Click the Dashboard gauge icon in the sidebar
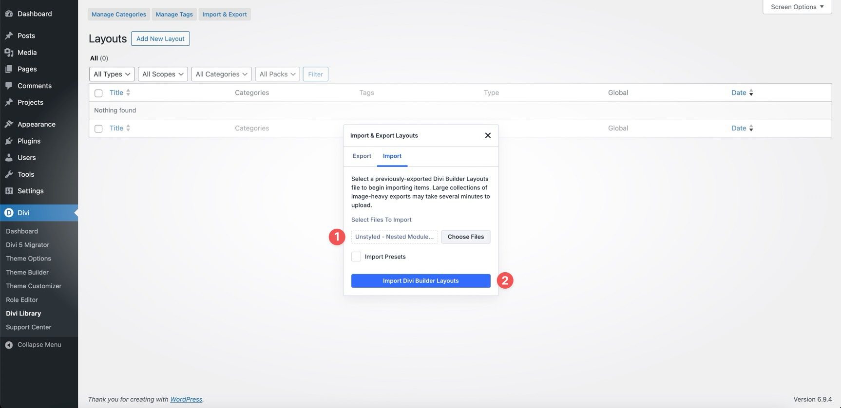Image resolution: width=841 pixels, height=408 pixels. click(9, 14)
